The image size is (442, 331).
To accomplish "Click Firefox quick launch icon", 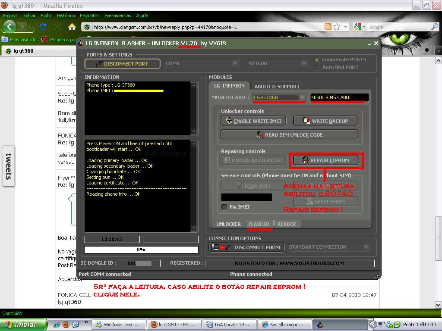I will coord(66,325).
